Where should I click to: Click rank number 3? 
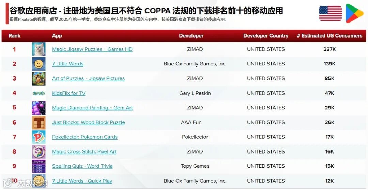click(x=15, y=78)
